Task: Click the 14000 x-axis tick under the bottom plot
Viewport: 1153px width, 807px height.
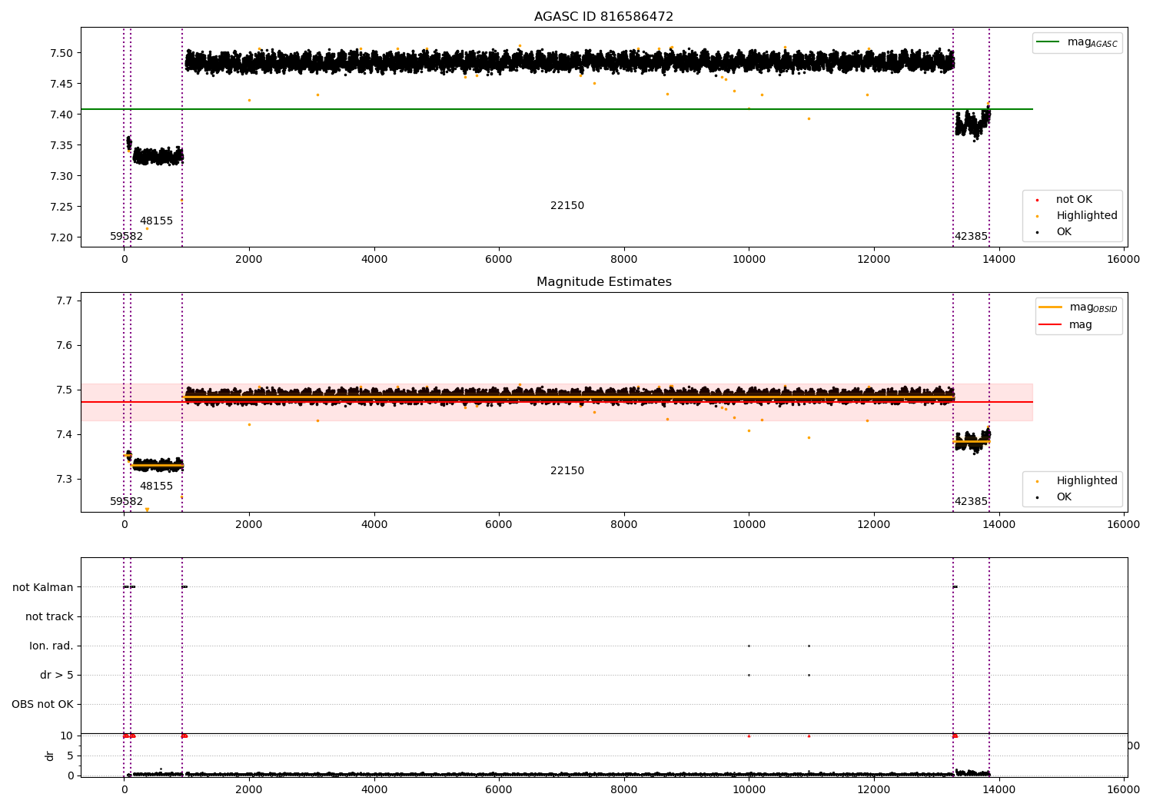Action: coord(998,789)
